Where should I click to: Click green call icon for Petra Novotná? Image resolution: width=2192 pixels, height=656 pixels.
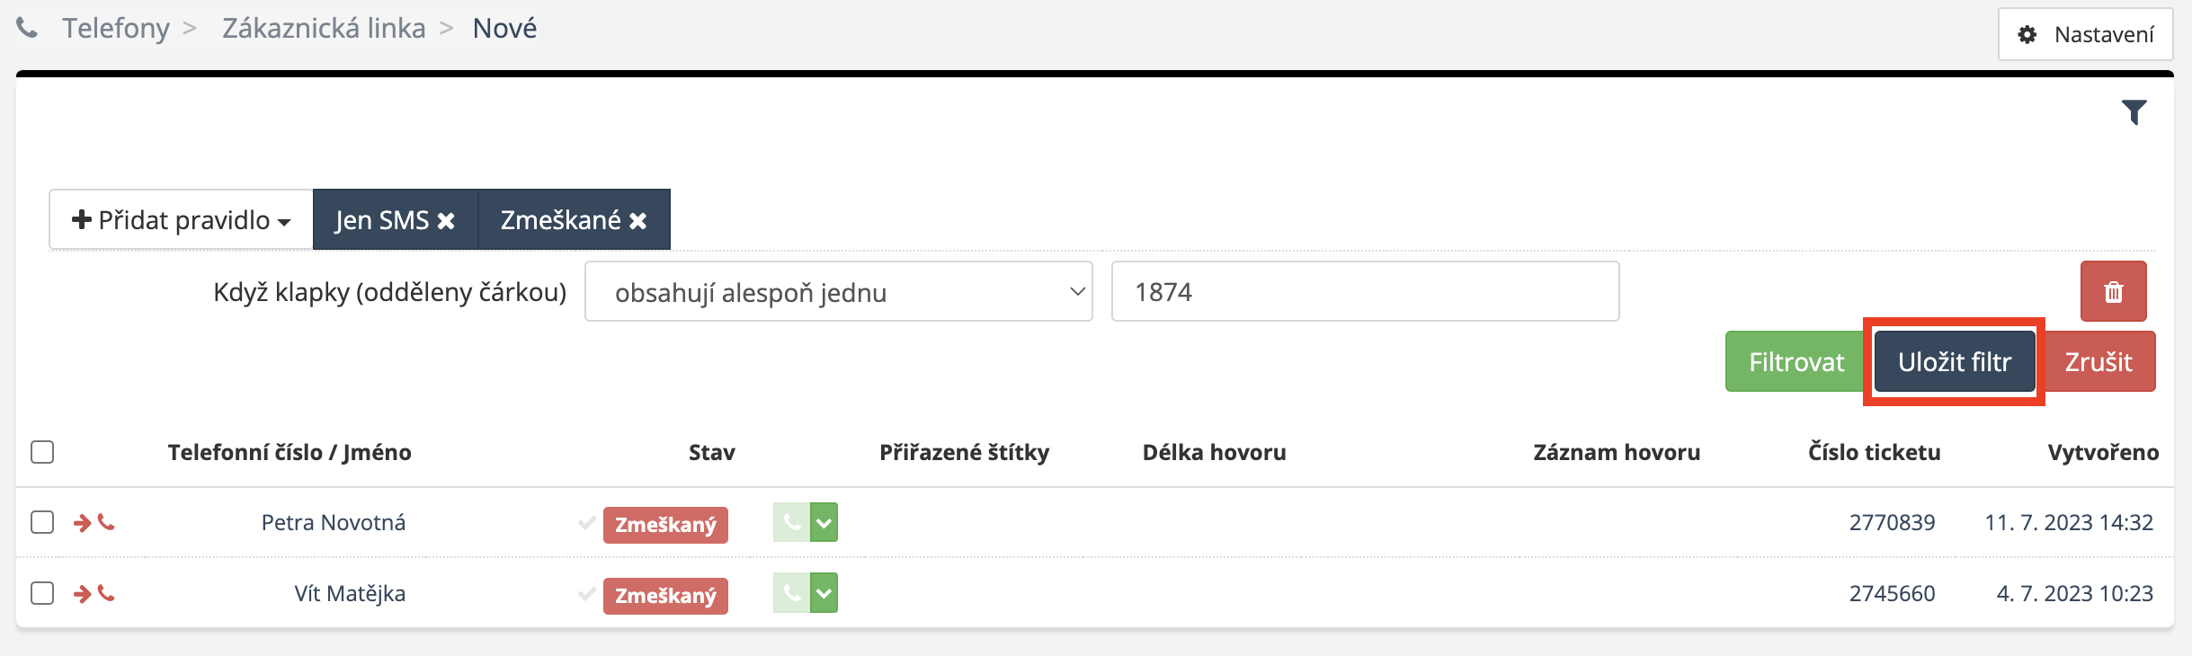[x=791, y=522]
